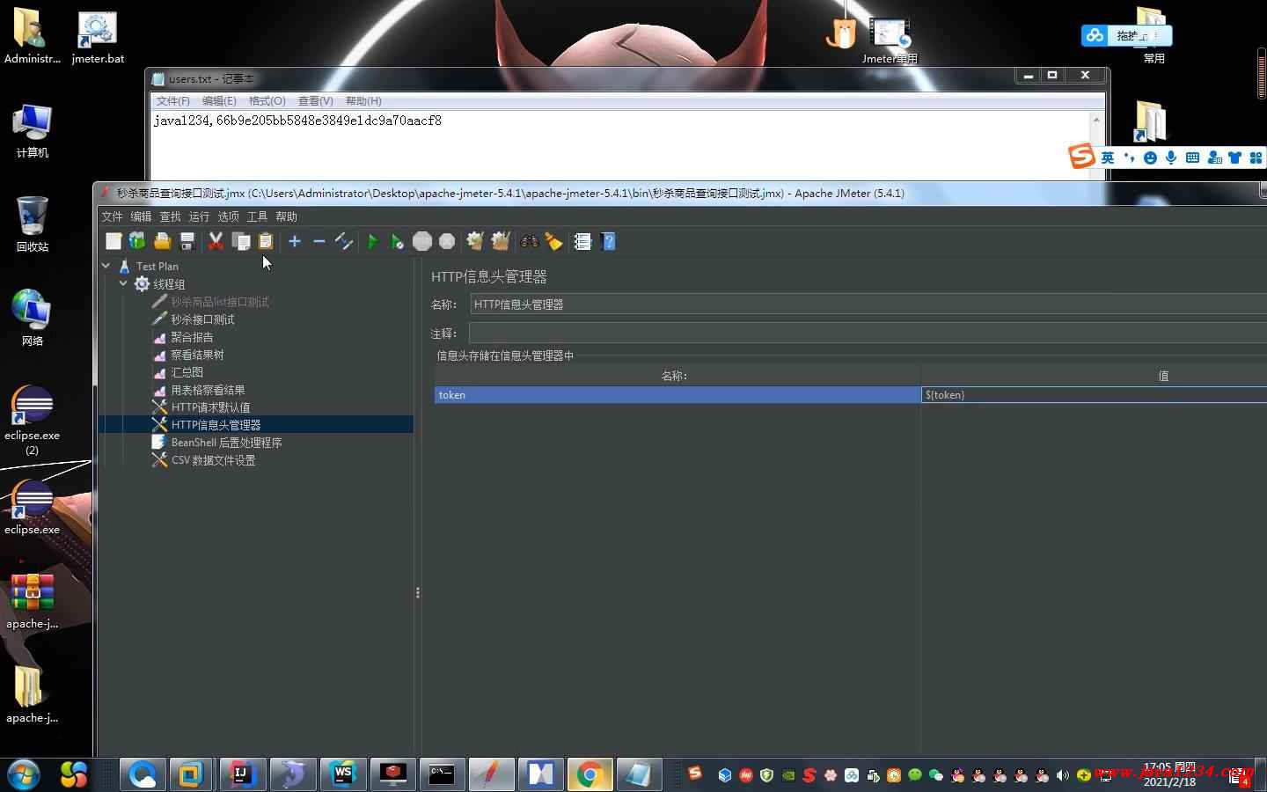Image resolution: width=1267 pixels, height=792 pixels.
Task: Select the 汇总图 listener
Action: [187, 372]
